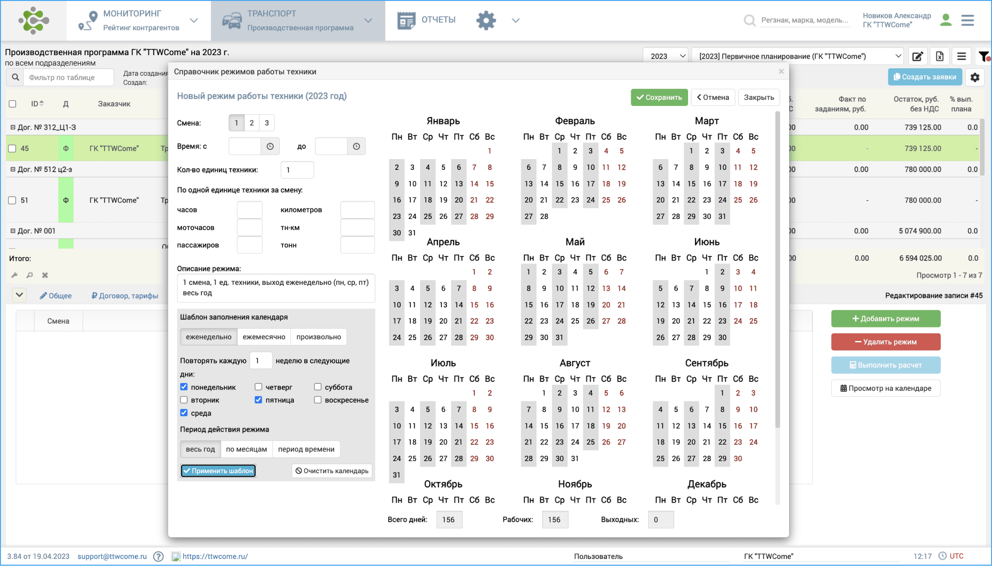
Task: Click the green Сохранить button
Action: (659, 97)
